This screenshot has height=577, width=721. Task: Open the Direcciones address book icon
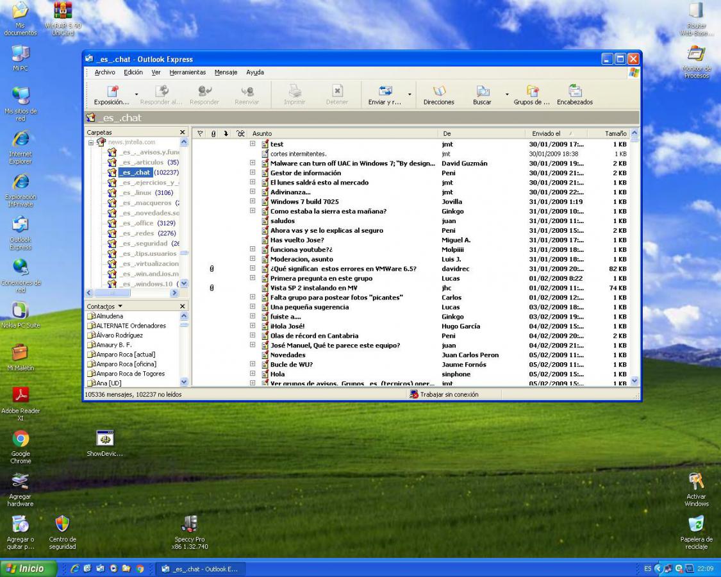(438, 92)
